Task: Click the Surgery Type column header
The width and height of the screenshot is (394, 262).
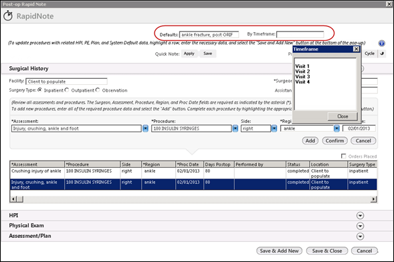Action: pyautogui.click(x=362, y=164)
